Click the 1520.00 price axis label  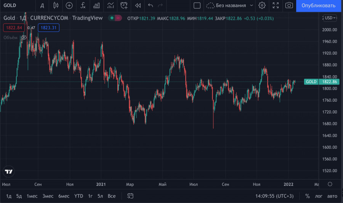[x=329, y=171]
